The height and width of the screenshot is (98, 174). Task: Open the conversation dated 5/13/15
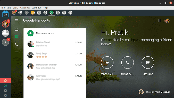(55, 66)
